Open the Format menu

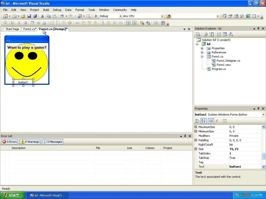point(80,10)
